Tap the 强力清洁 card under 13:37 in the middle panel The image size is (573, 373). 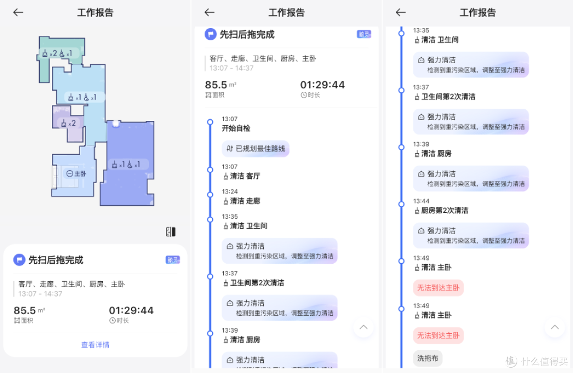coord(280,308)
